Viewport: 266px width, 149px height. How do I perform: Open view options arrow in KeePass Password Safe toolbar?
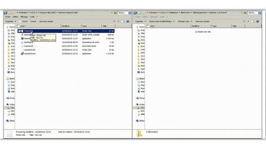118,22
